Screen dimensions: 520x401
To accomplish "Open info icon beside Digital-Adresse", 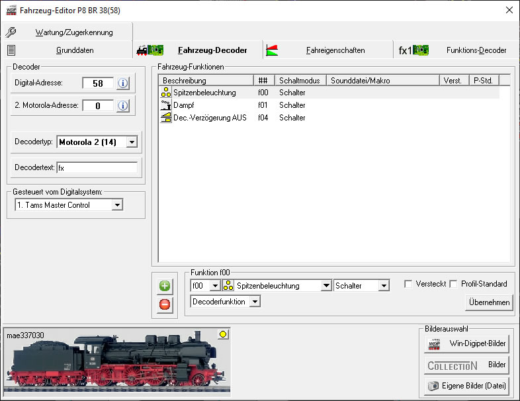I will (x=122, y=83).
